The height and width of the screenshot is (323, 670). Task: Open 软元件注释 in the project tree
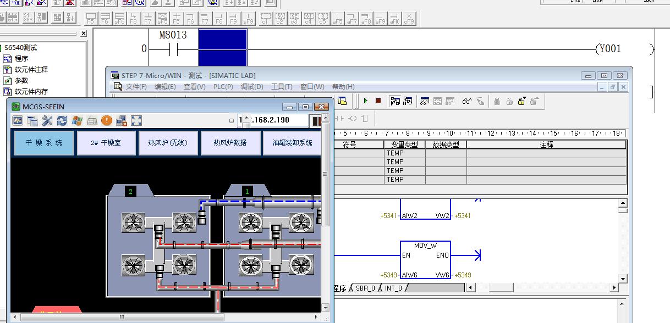coord(31,70)
